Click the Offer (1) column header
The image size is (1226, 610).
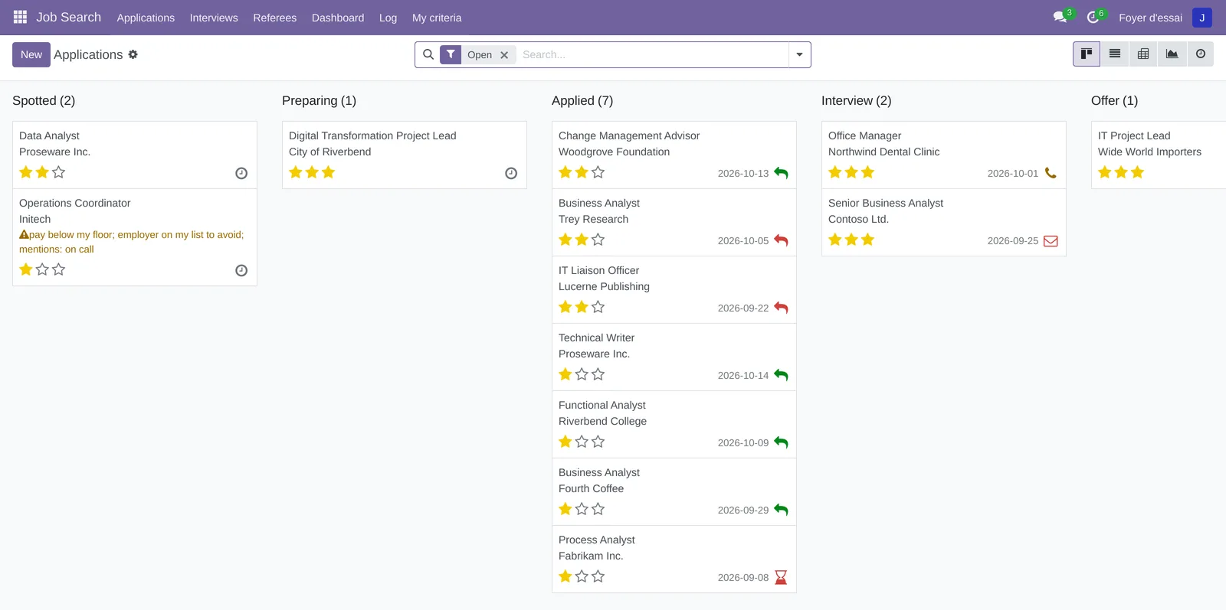pos(1114,100)
